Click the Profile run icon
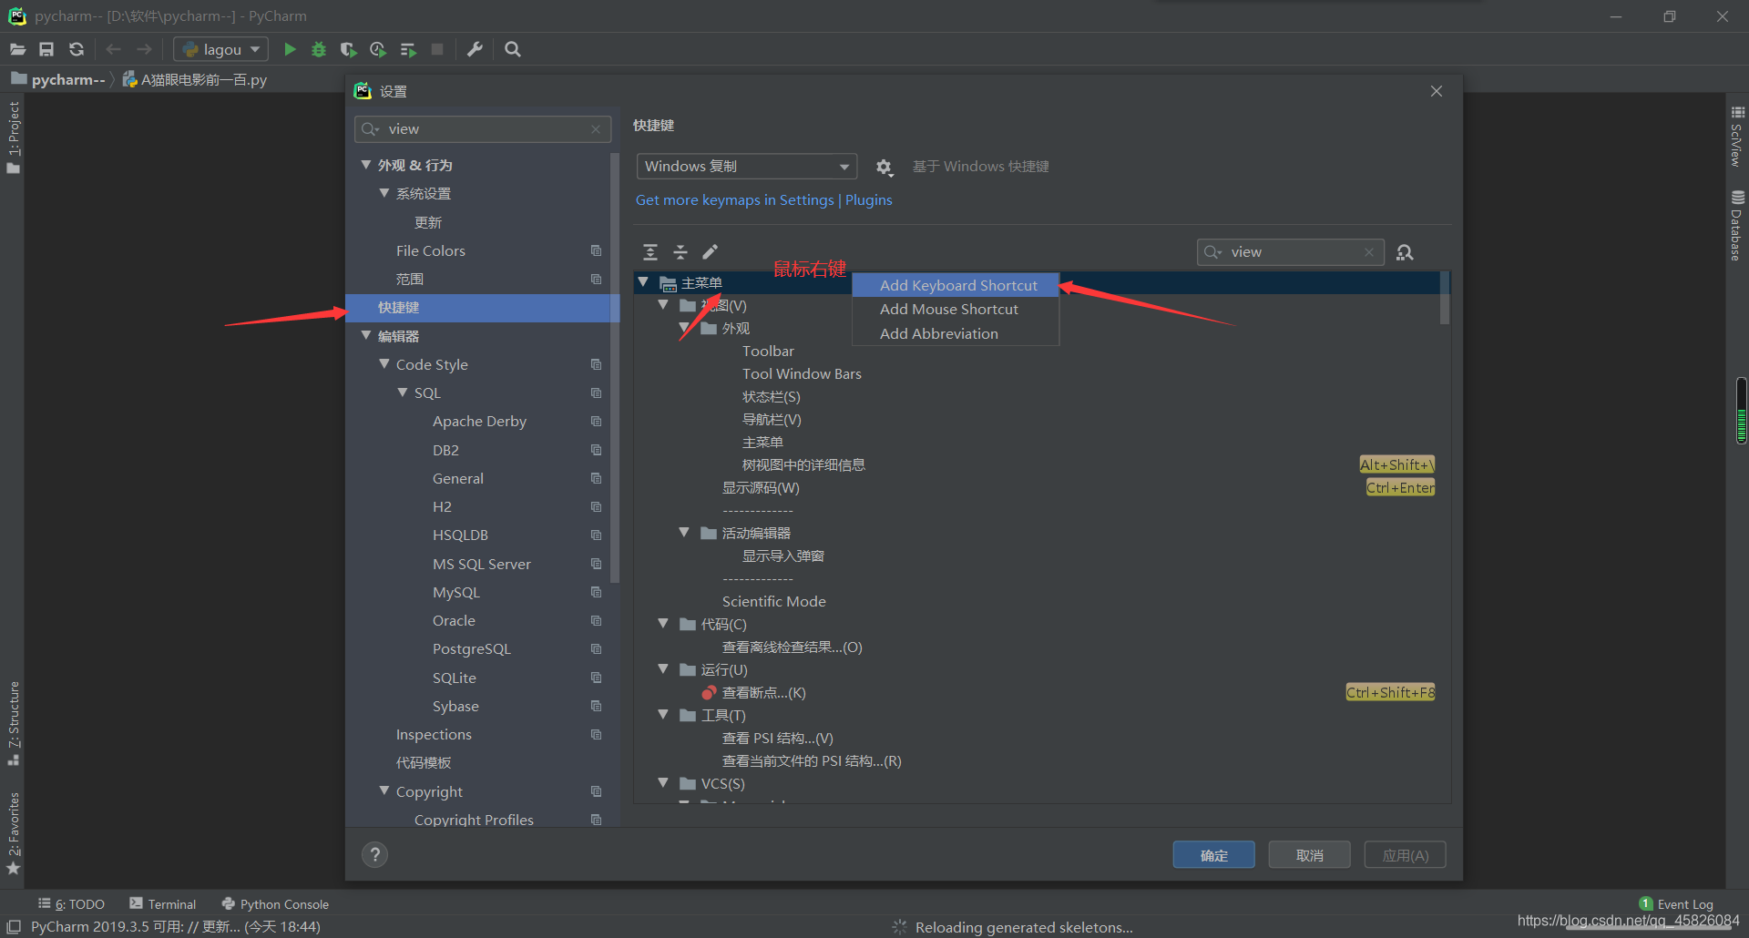1749x938 pixels. click(x=378, y=49)
